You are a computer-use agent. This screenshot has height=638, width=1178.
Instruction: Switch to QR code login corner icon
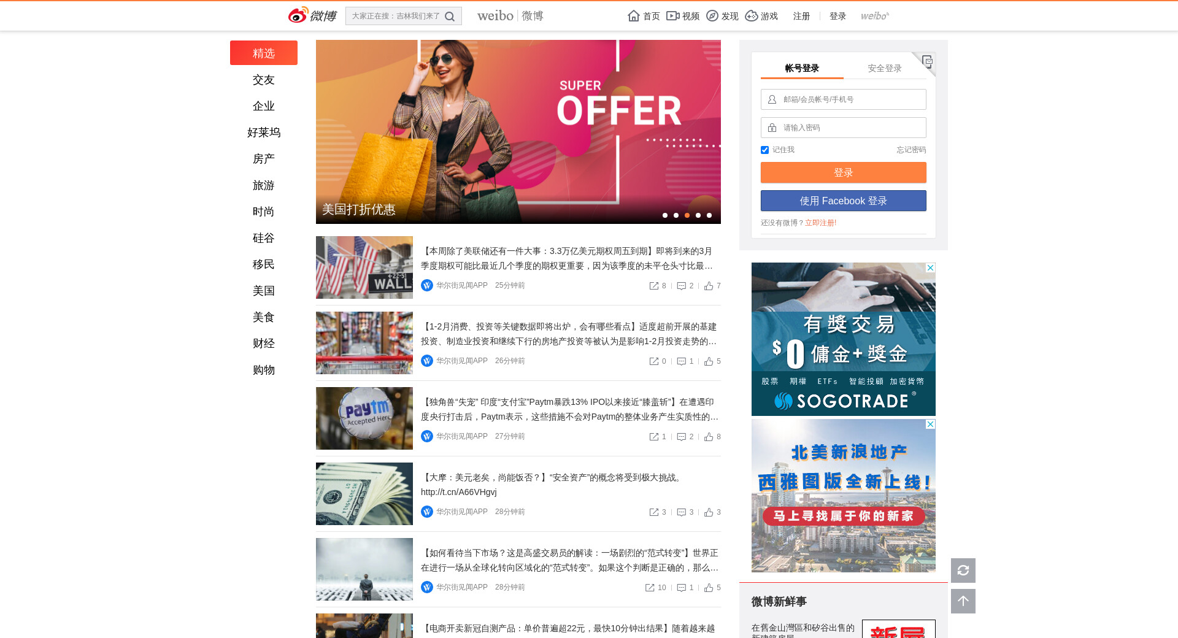click(926, 61)
